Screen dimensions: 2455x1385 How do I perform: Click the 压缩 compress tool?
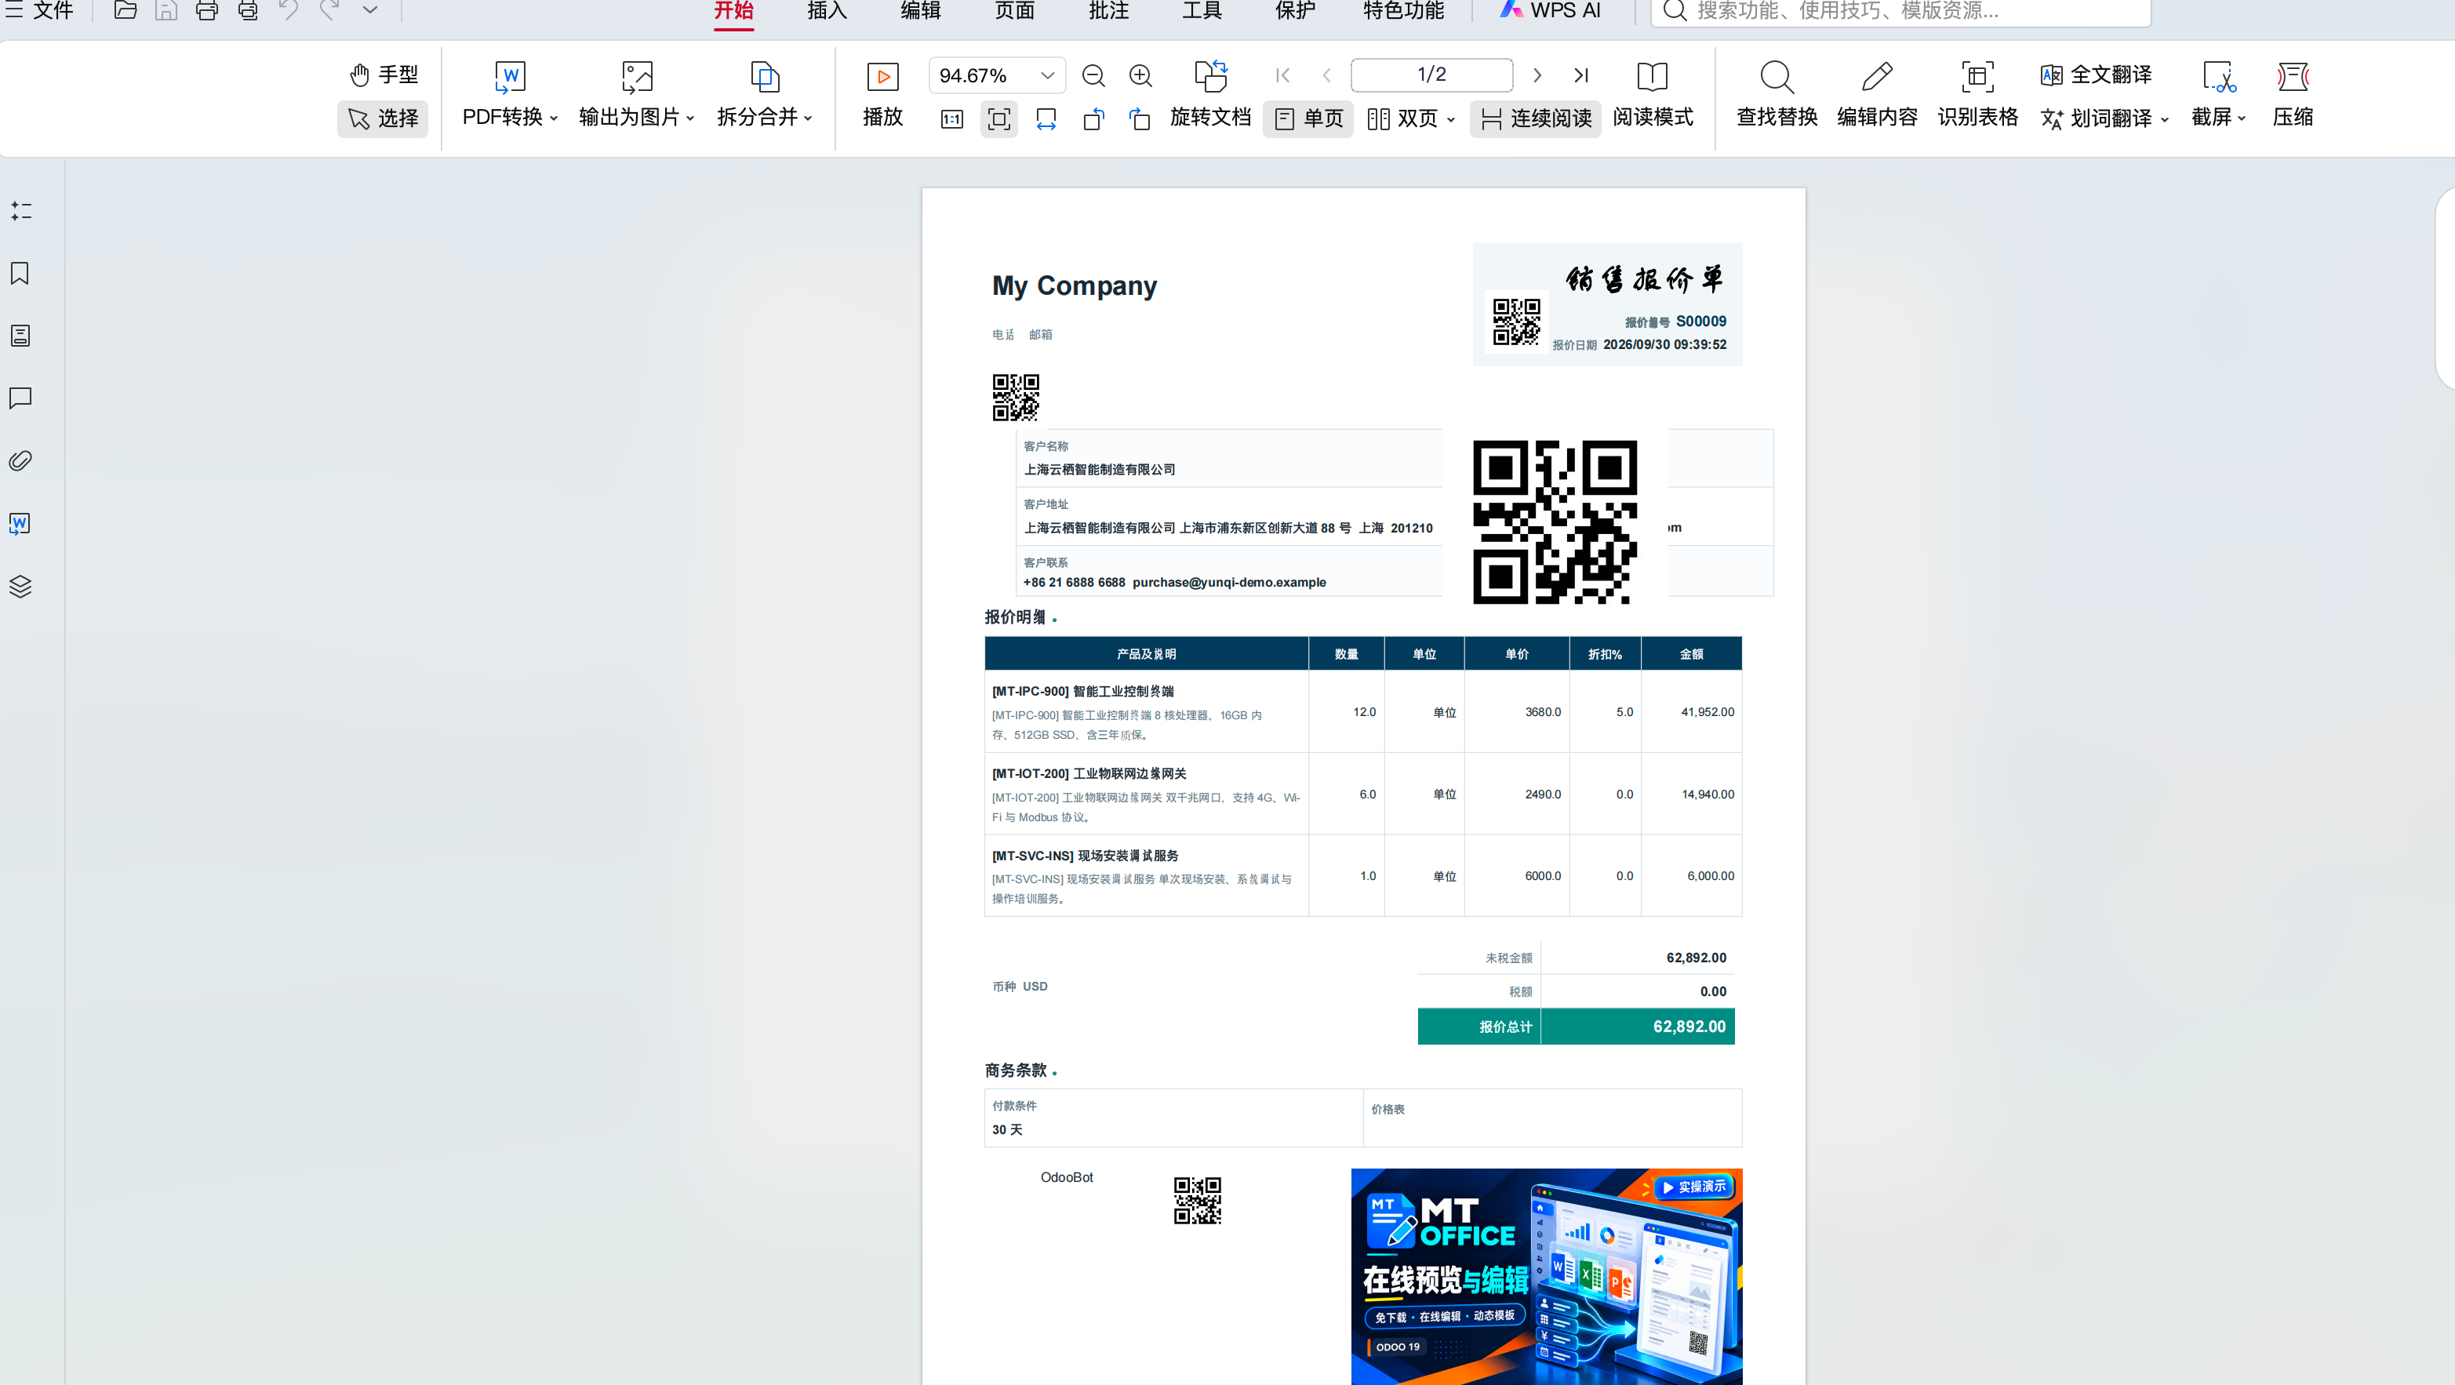[x=2293, y=96]
